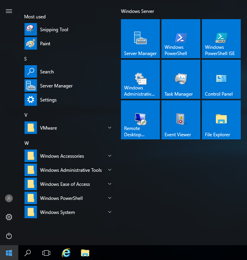Click the Server Manager icon in app list
Screen dimensions: 247x260
pos(31,85)
